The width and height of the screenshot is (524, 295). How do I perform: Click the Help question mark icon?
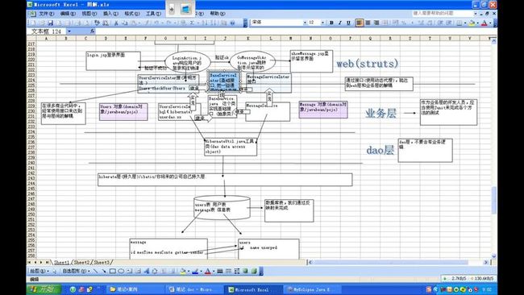[x=232, y=23]
